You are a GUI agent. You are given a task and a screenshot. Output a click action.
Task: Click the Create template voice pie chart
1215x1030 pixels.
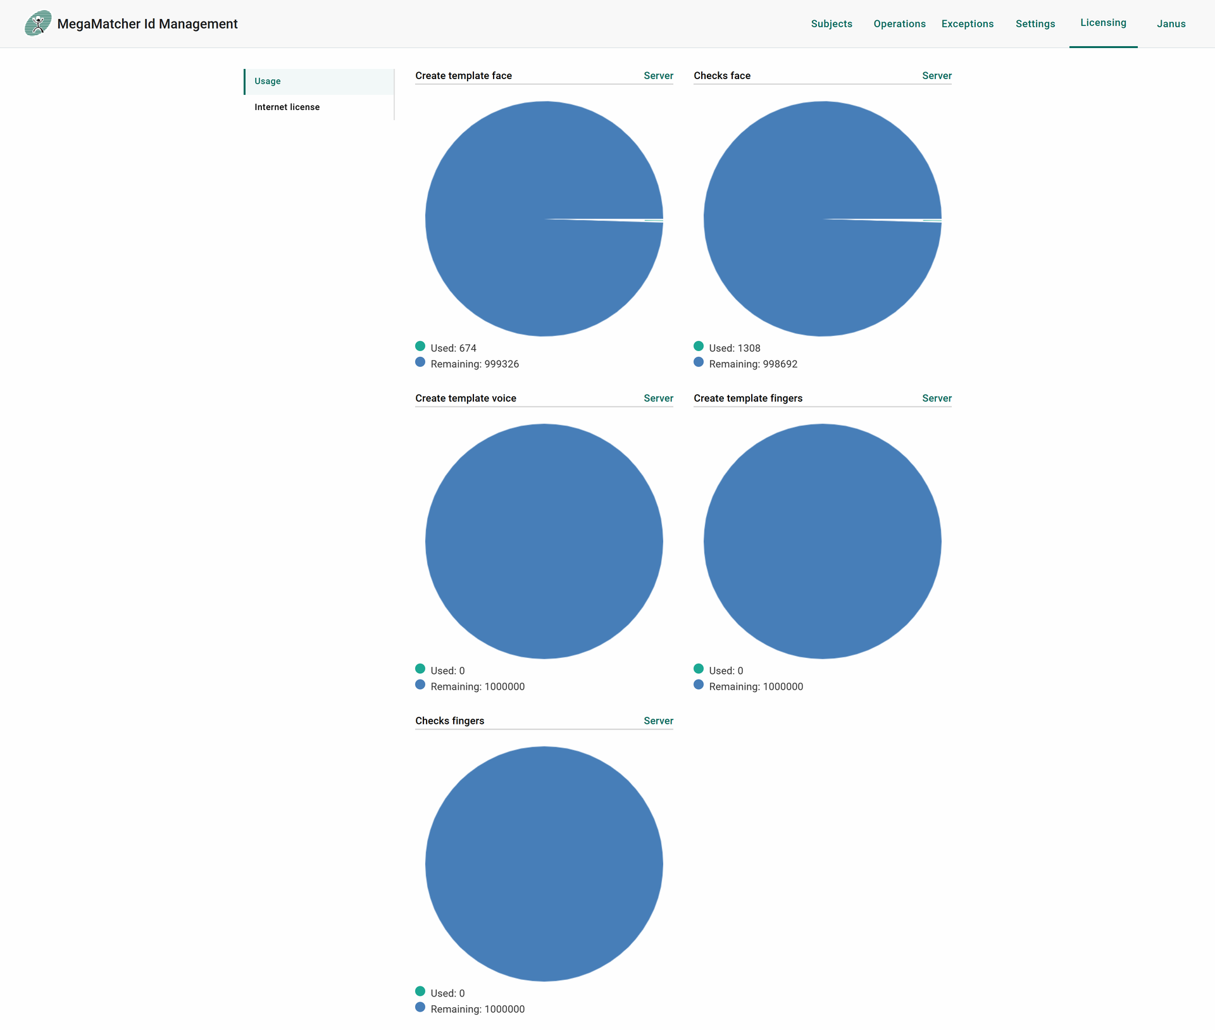coord(544,542)
